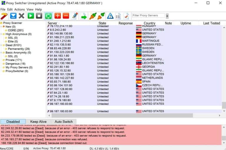The width and height of the screenshot is (226, 150).
Task: Select the Private (171) folder
Action: pyautogui.click(x=14, y=60)
